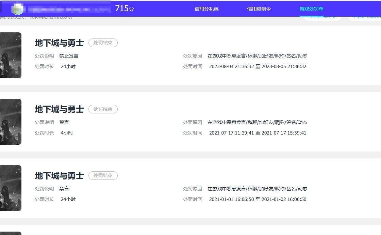Select the 24小时 duration in 2023 record
This screenshot has height=235, width=381.
pyautogui.click(x=68, y=66)
